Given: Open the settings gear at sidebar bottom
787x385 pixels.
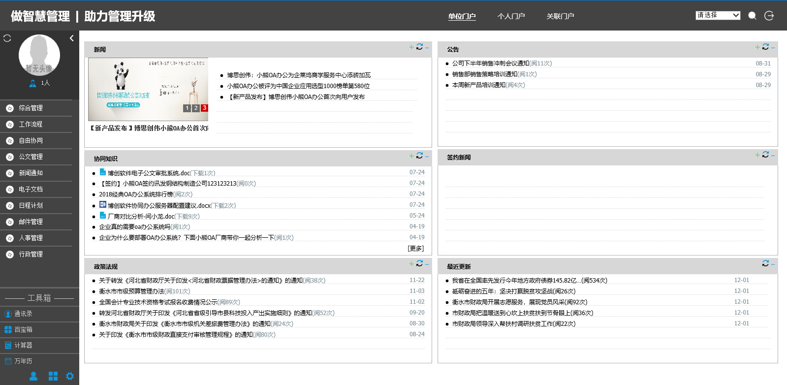Looking at the screenshot, I should point(70,376).
